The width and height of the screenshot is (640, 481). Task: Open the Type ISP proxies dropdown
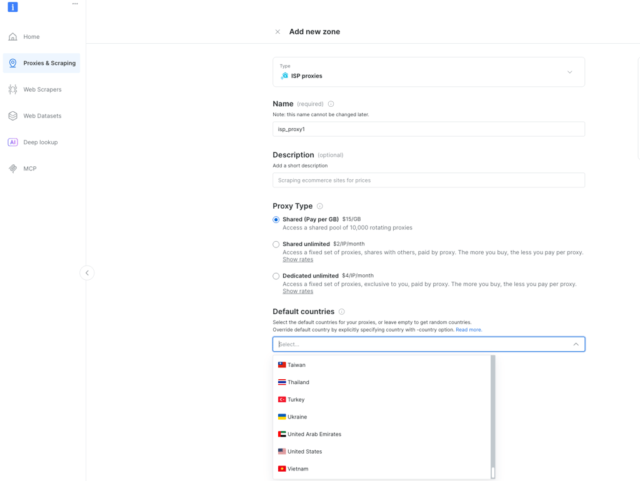tap(429, 72)
